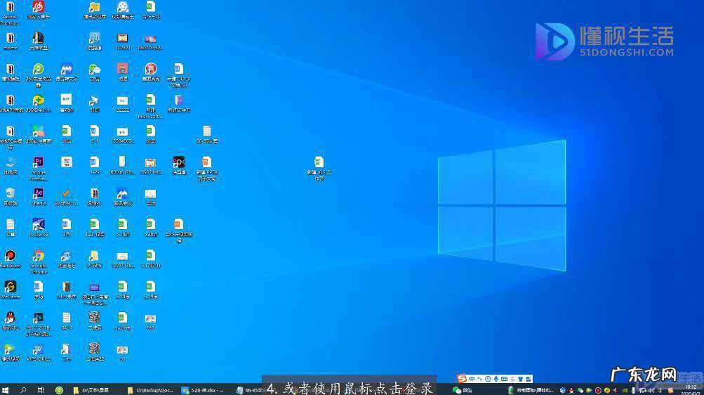
Task: Open the WPS Office desktop shortcut
Action: (39, 349)
